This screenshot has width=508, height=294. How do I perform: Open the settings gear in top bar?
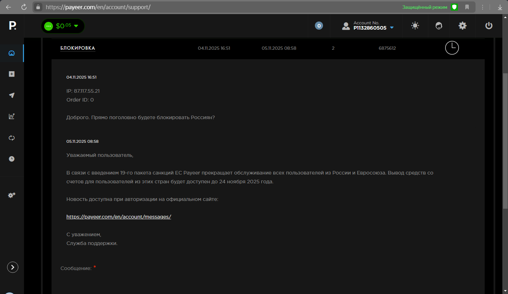[462, 26]
